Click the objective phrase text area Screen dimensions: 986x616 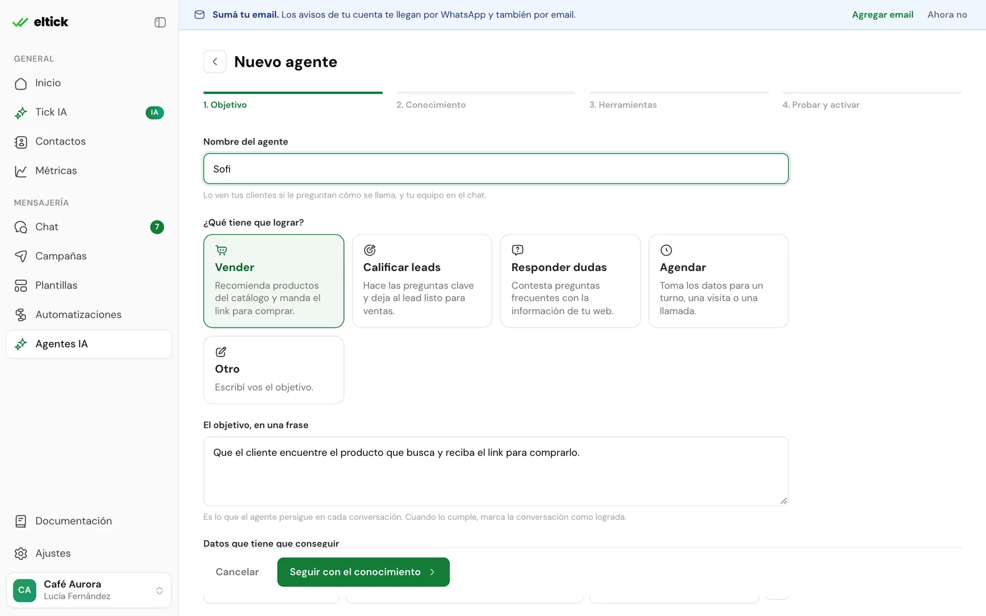click(x=496, y=471)
